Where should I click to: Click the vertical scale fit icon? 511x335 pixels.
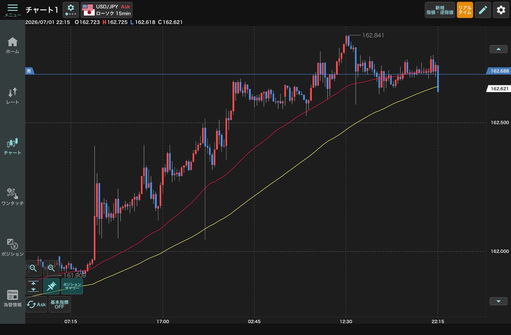pos(34,287)
